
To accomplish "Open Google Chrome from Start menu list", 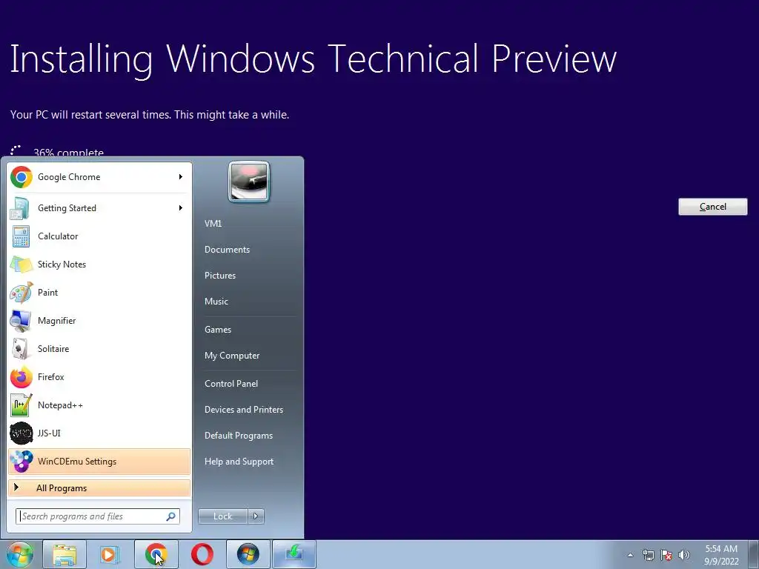I will click(99, 177).
